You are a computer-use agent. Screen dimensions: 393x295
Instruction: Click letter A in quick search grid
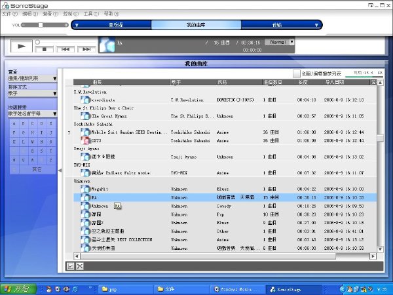(14, 123)
